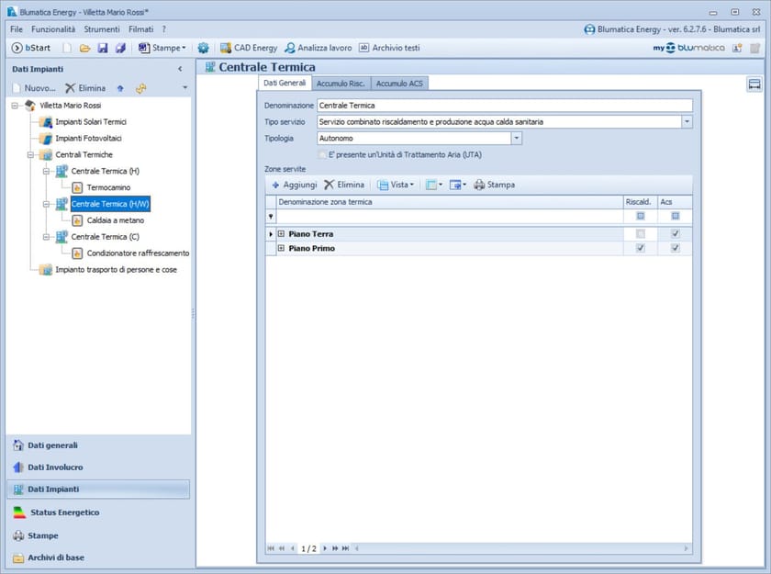Viewport: 771px width, 574px height.
Task: Click Aggiungi to add a zone
Action: 294,185
